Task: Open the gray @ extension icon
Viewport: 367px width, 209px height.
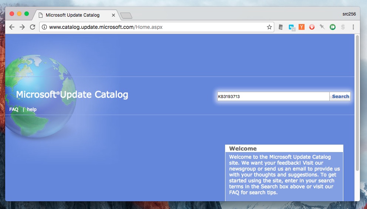Action: point(281,27)
